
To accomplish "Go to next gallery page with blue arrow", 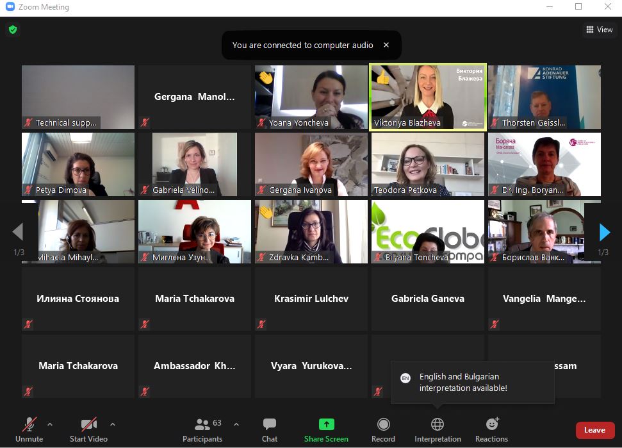I will coord(604,232).
